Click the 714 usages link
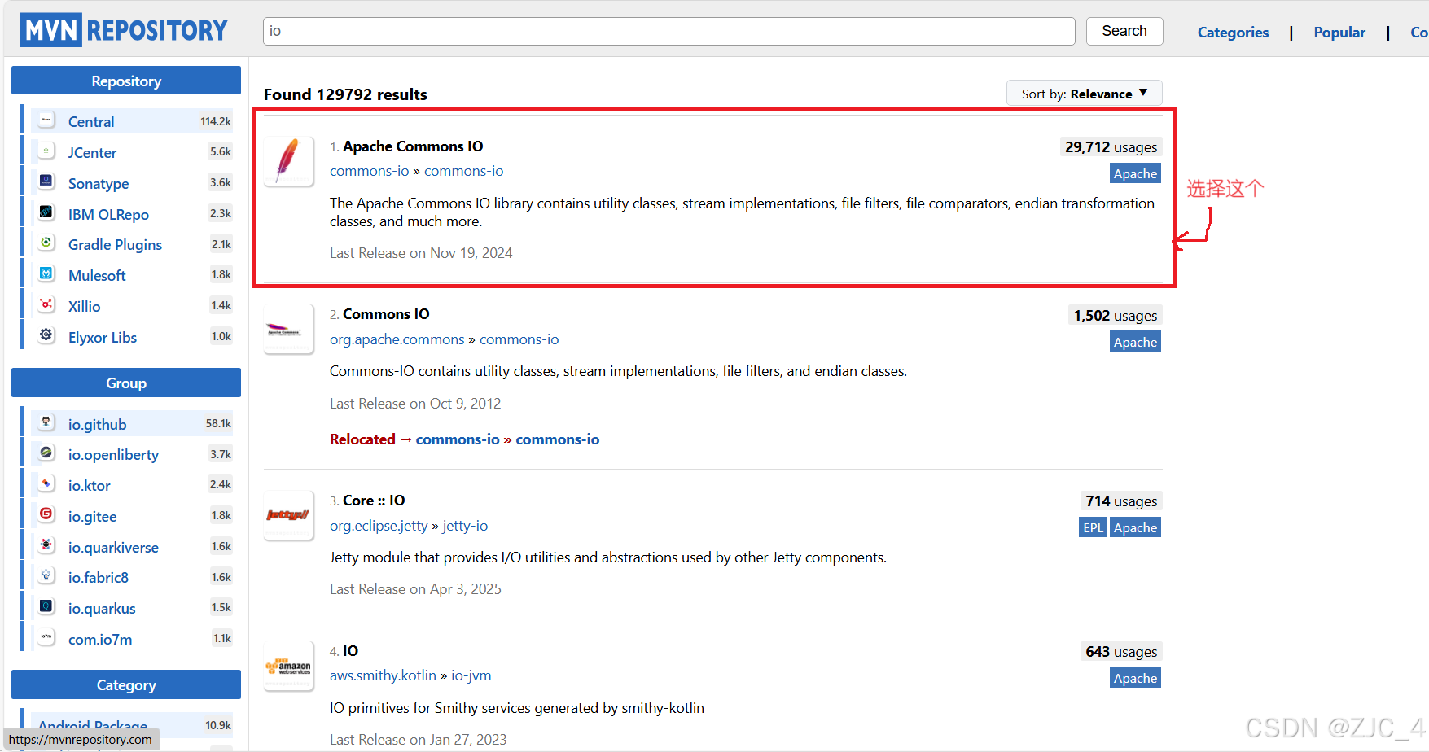 [1121, 501]
